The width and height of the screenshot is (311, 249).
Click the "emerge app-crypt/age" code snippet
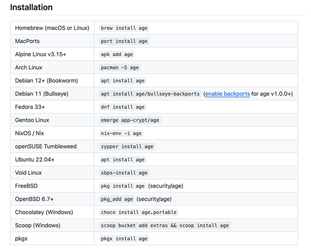tap(130, 120)
